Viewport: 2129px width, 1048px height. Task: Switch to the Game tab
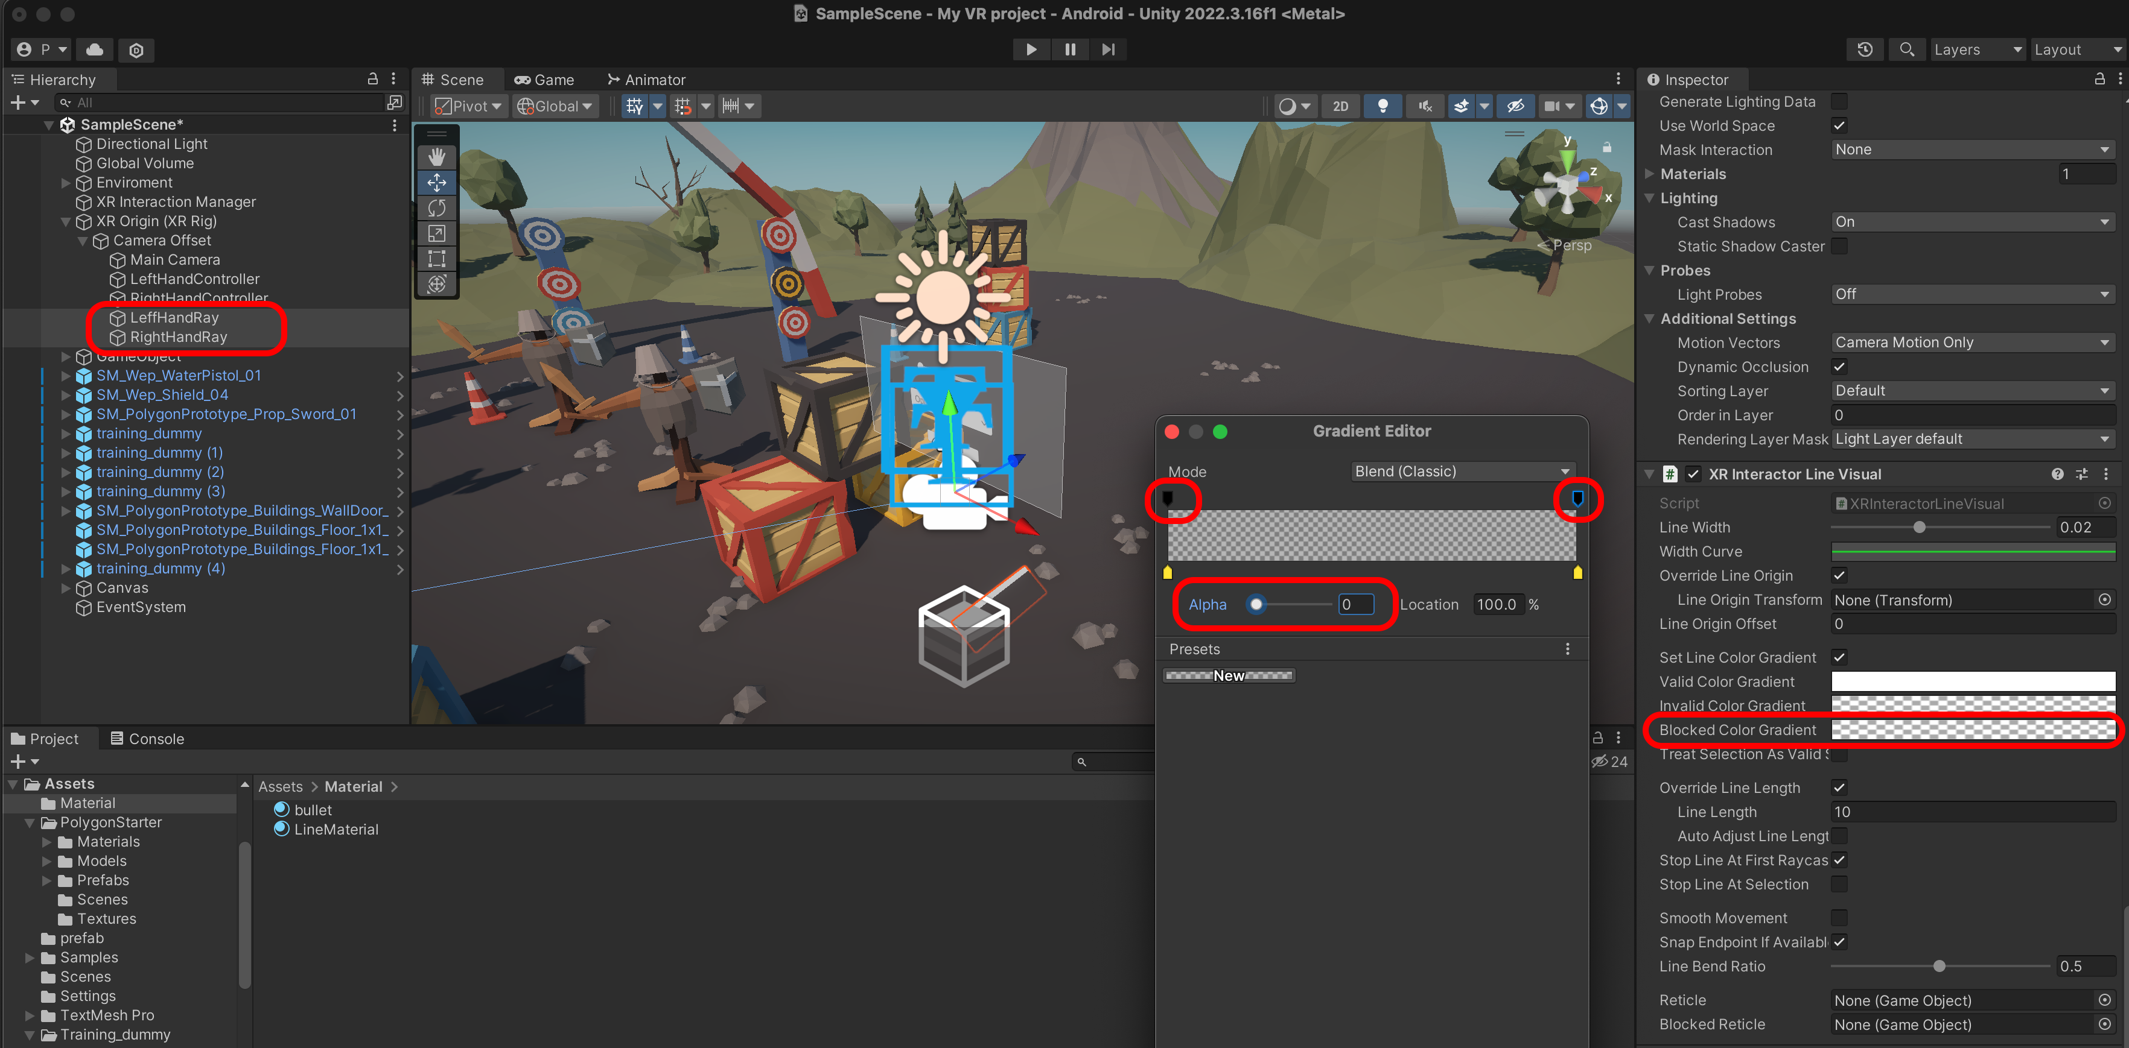(x=544, y=80)
